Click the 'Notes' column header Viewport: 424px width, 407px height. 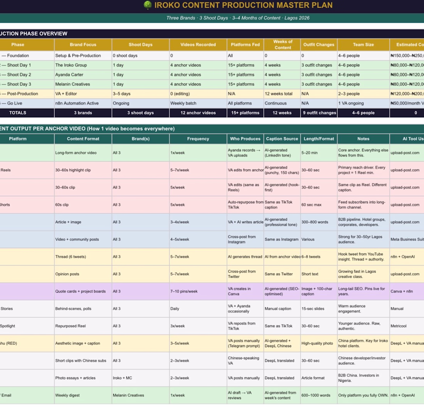click(363, 139)
